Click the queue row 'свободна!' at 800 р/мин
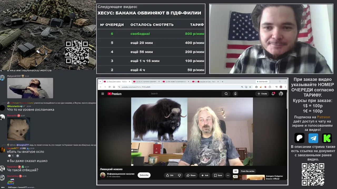 pos(151,34)
